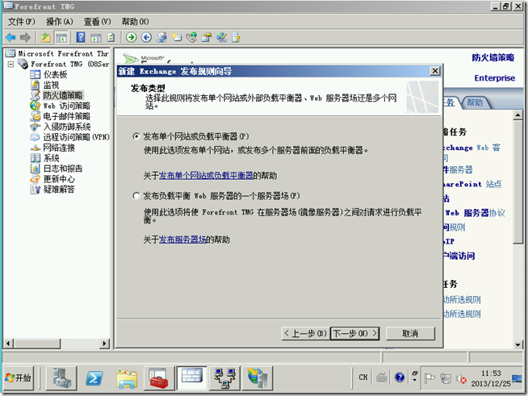This screenshot has width=528, height=396.
Task: Open 网络连接 node
Action: 59,148
